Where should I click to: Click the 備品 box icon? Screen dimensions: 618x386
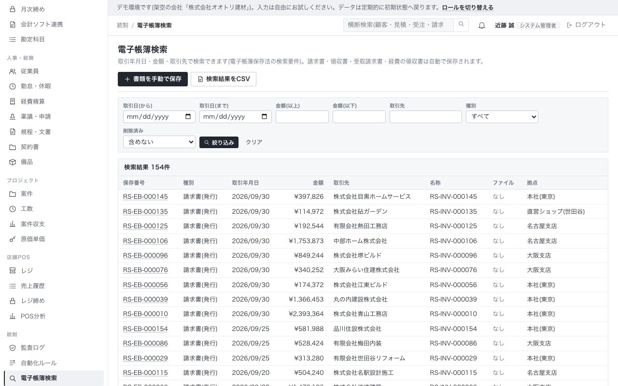[x=13, y=162]
